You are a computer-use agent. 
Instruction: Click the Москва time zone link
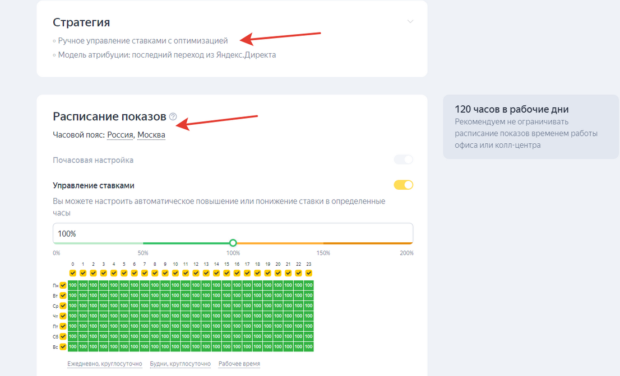(x=151, y=135)
